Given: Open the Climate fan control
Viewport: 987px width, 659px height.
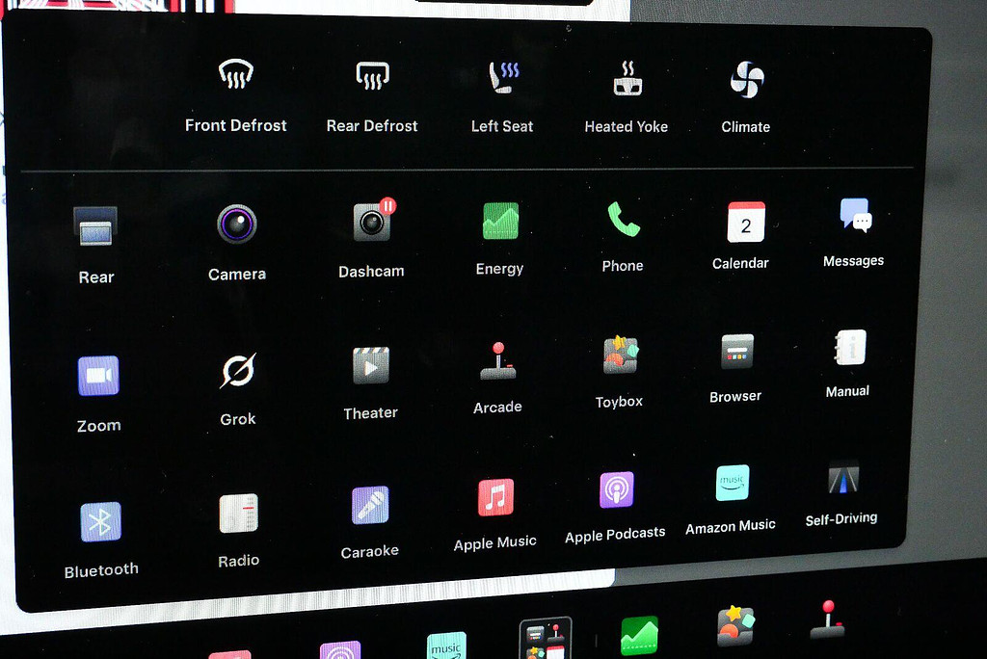Looking at the screenshot, I should tap(746, 97).
